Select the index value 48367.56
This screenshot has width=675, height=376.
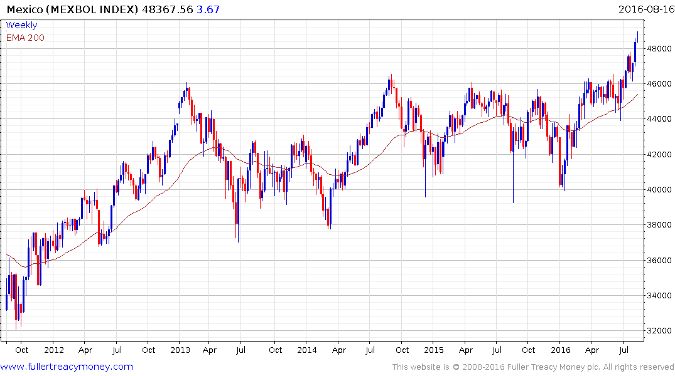tap(168, 9)
